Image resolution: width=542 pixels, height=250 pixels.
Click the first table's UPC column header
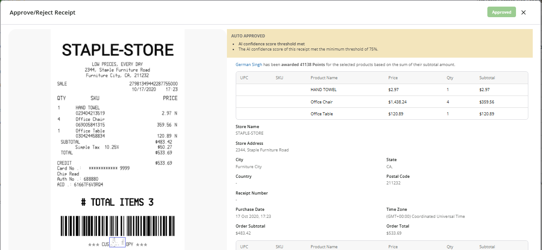244,78
